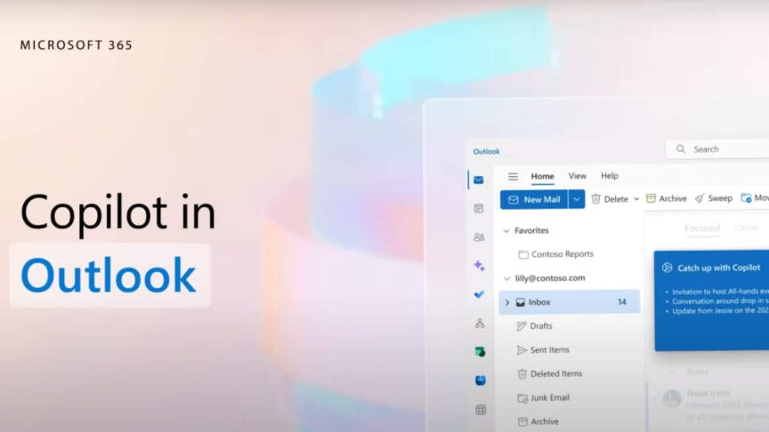Select the Focused inbox tab
769x432 pixels.
pyautogui.click(x=702, y=228)
